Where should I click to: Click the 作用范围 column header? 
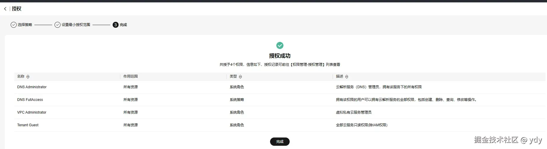point(130,76)
